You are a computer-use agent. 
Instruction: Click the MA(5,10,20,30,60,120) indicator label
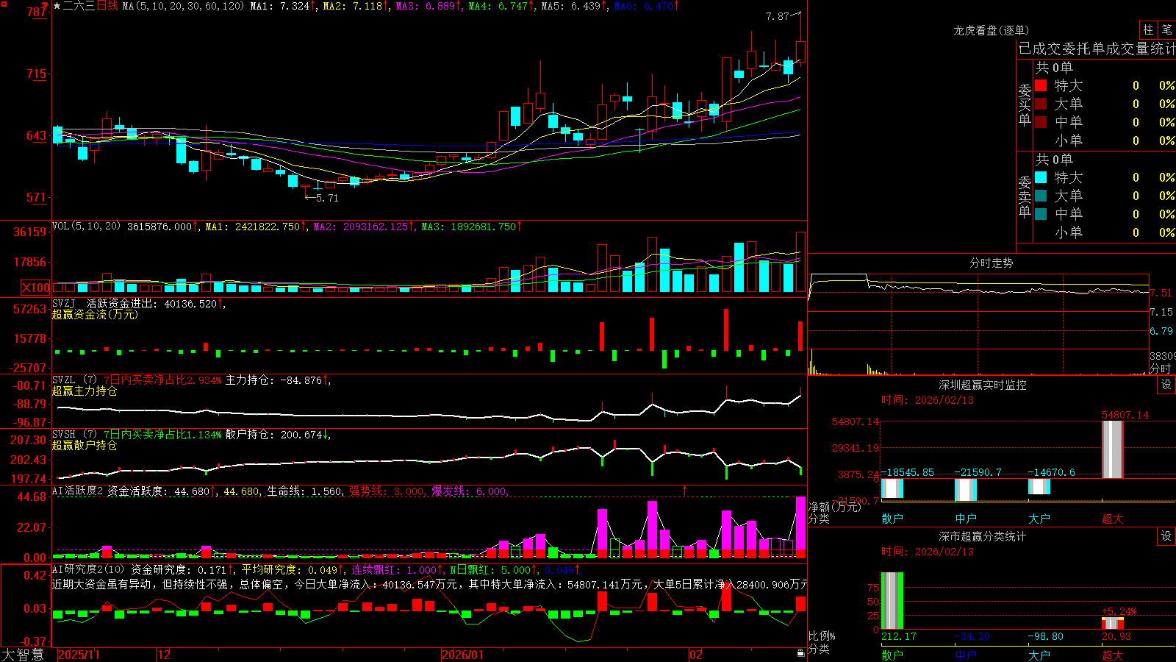(x=182, y=6)
